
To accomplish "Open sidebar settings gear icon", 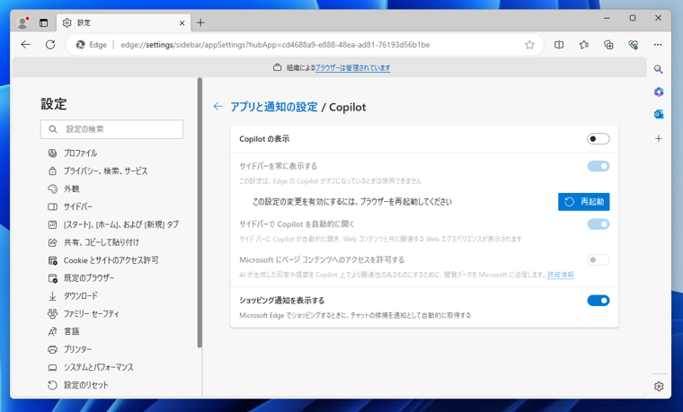I will (659, 386).
